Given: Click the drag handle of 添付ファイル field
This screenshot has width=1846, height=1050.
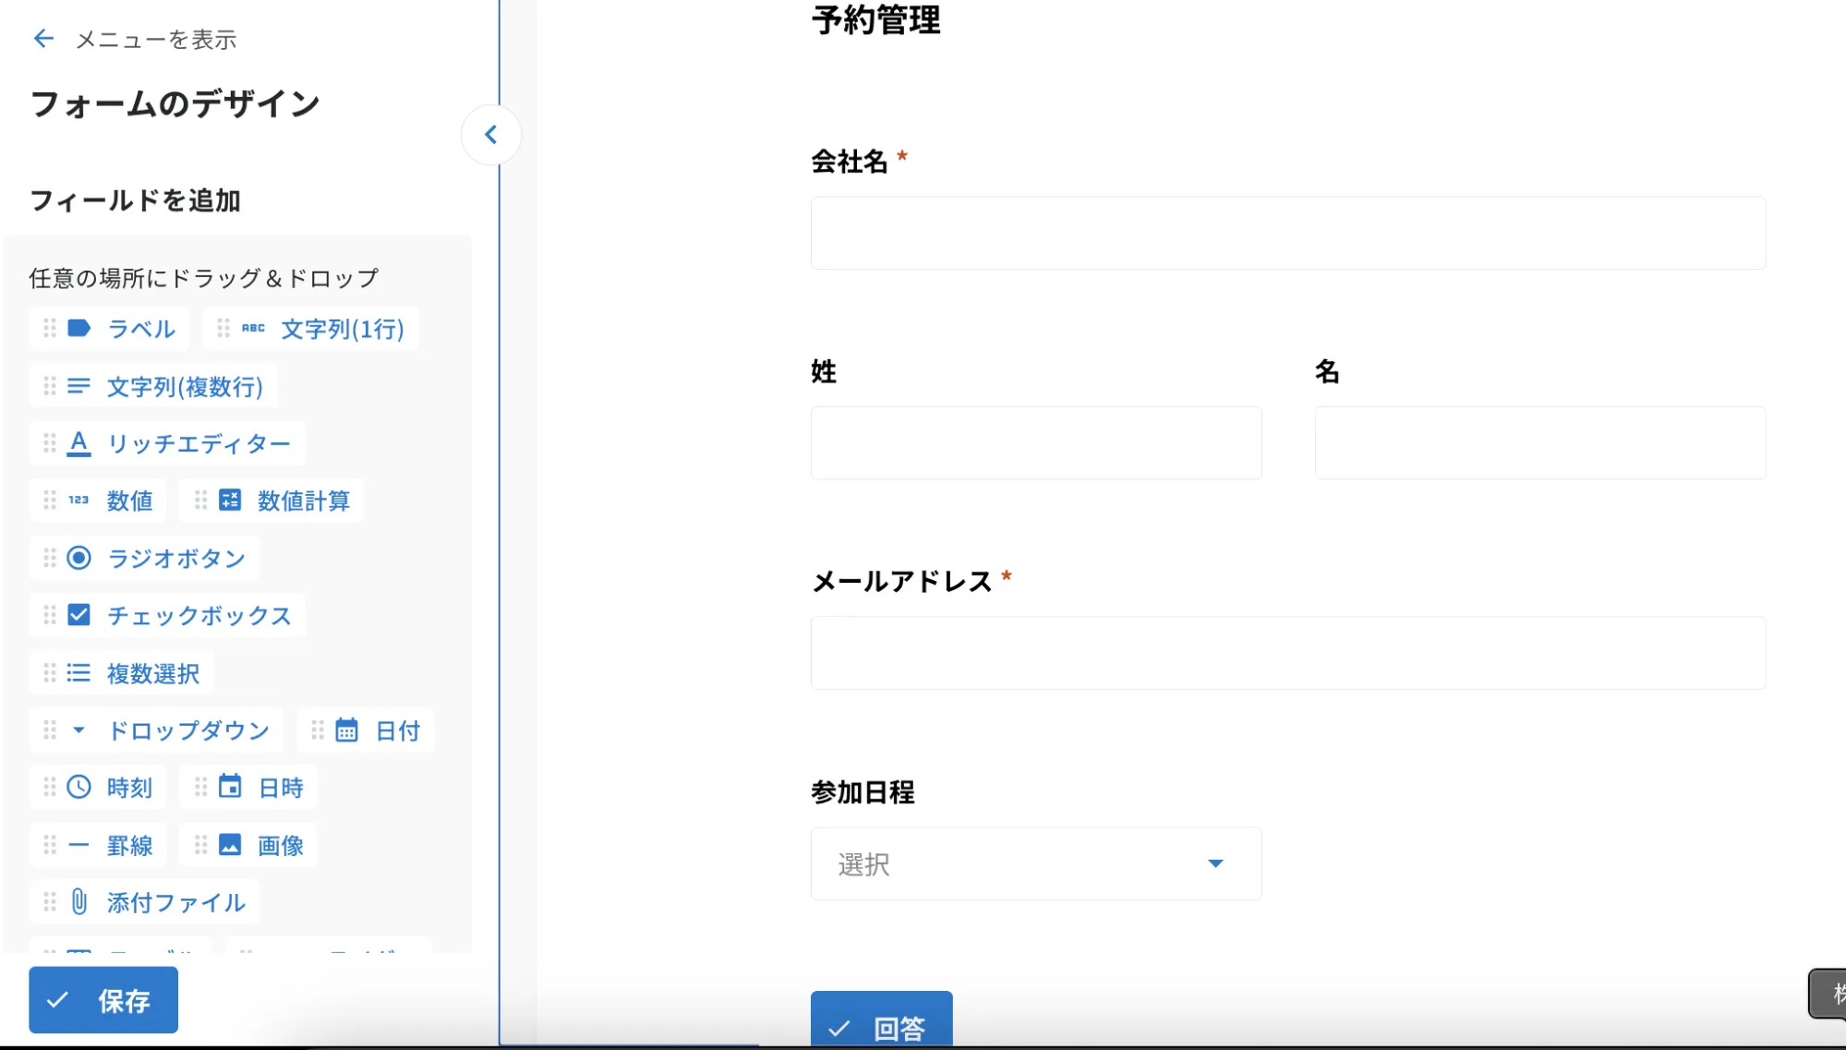Looking at the screenshot, I should point(50,902).
